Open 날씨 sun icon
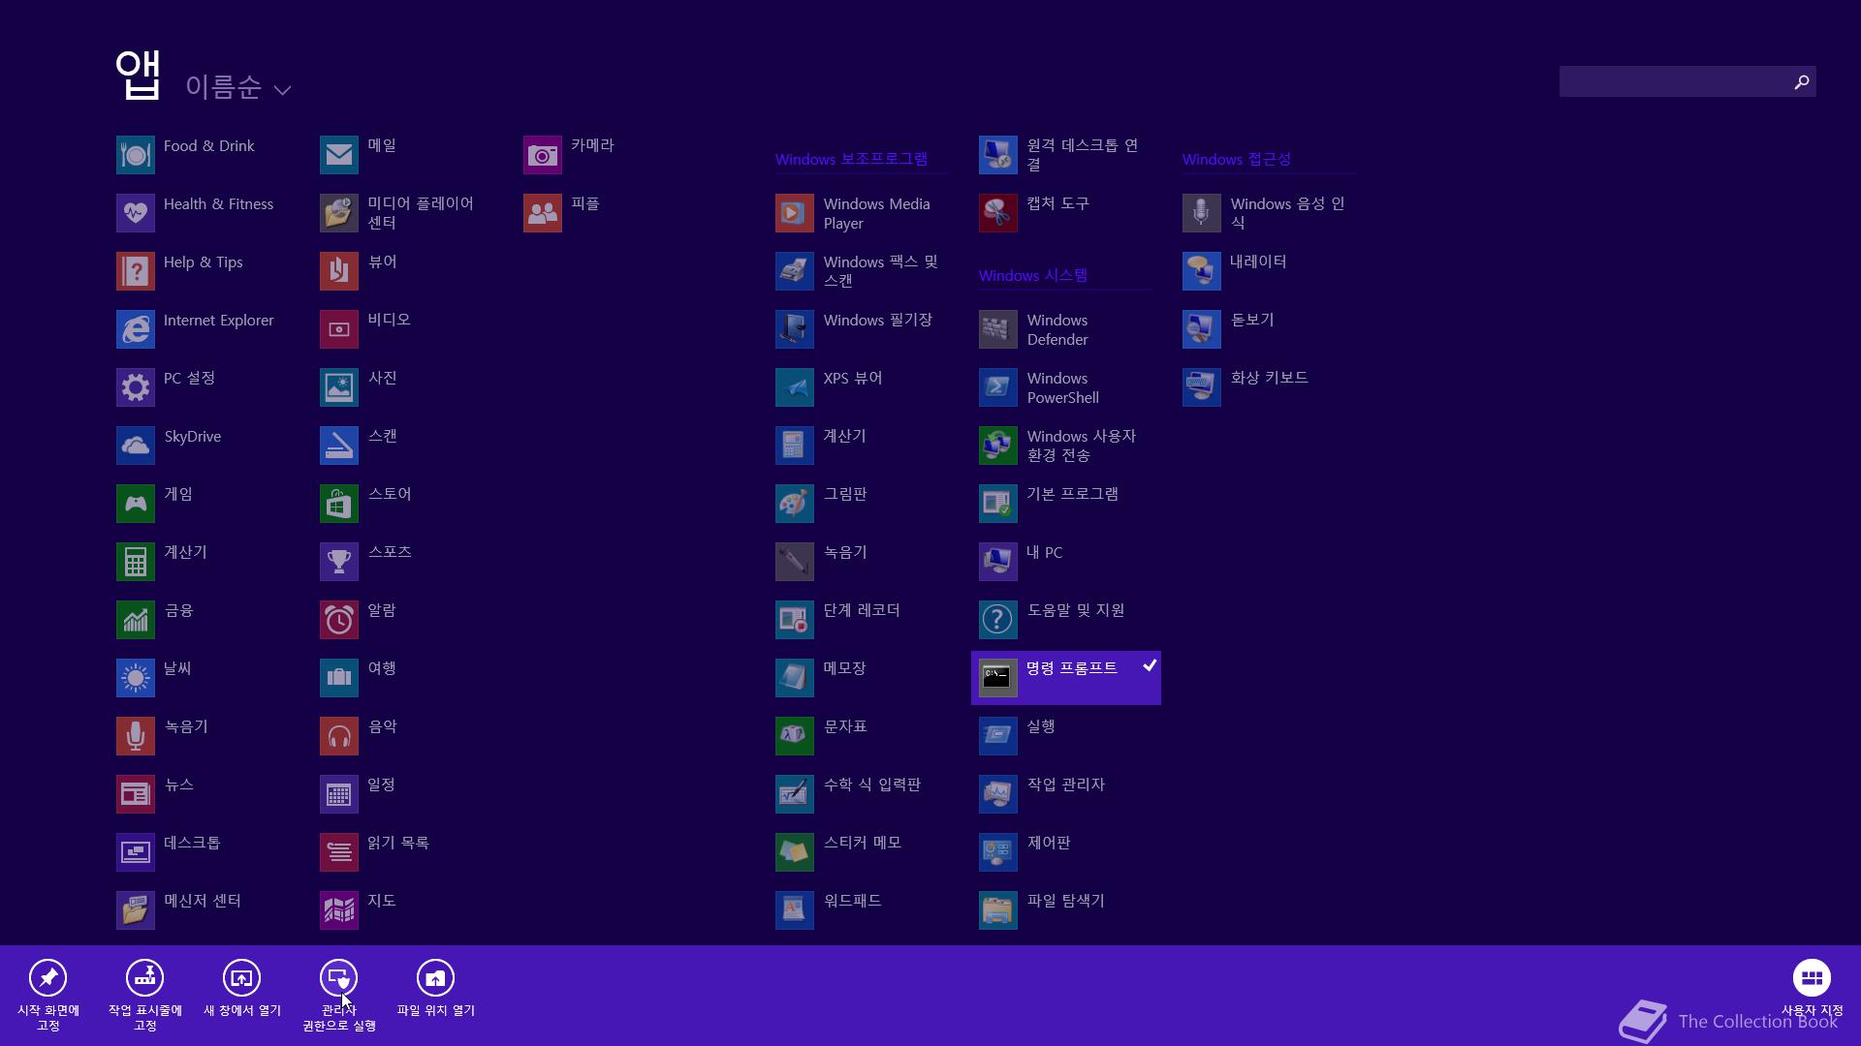The image size is (1861, 1046). click(x=136, y=678)
